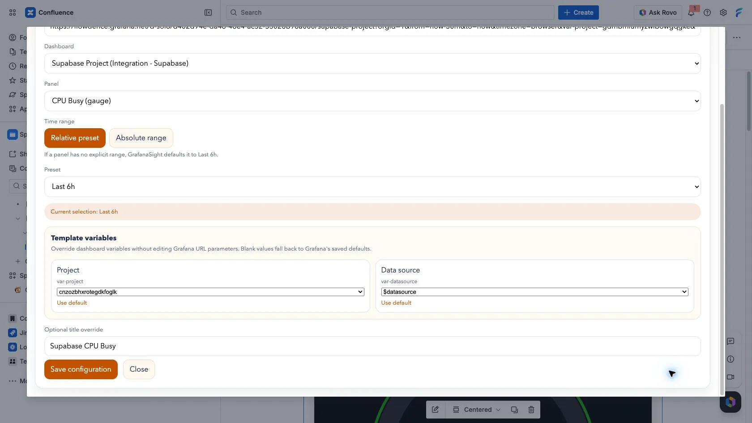Click the video camera icon on right rail

(x=731, y=377)
